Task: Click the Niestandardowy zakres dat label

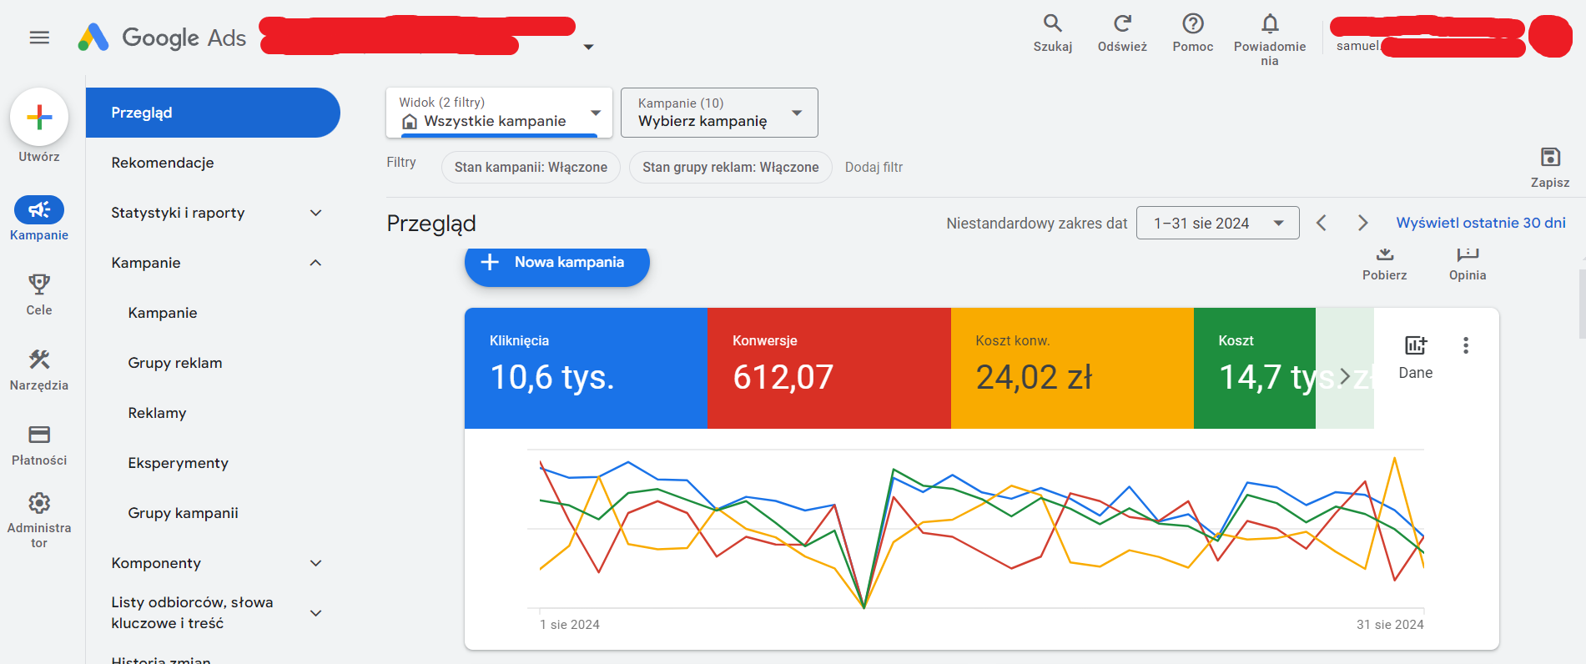Action: click(1036, 223)
